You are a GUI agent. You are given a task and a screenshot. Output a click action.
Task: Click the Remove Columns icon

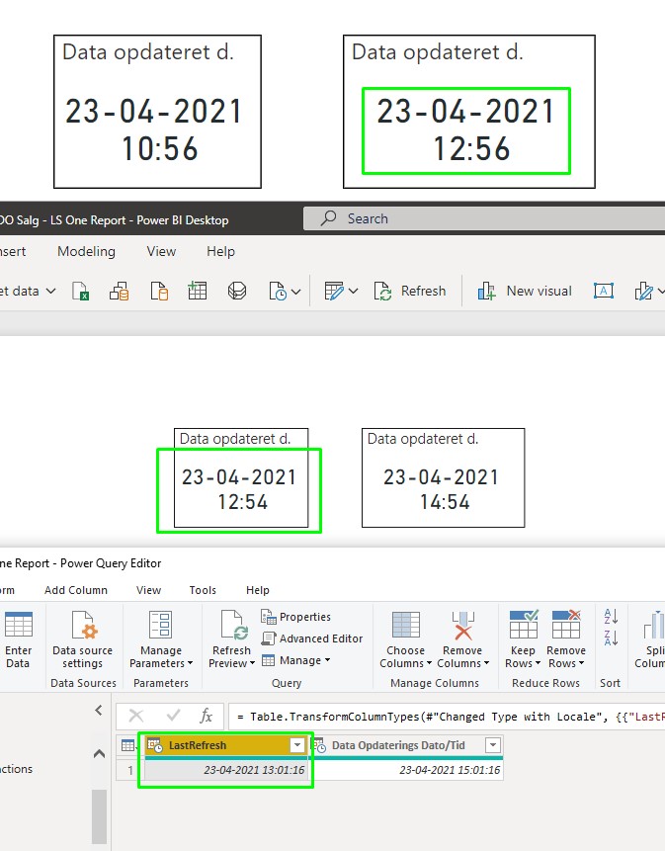click(x=463, y=626)
